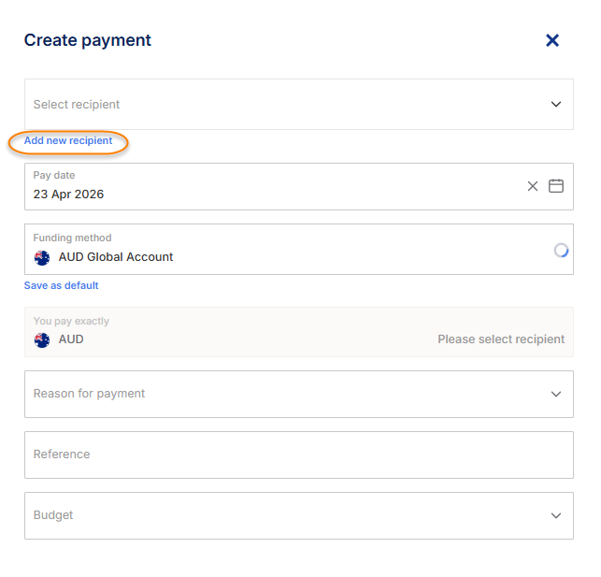This screenshot has height=577, width=601.
Task: Open the Reason for payment dropdown
Action: tap(280, 395)
